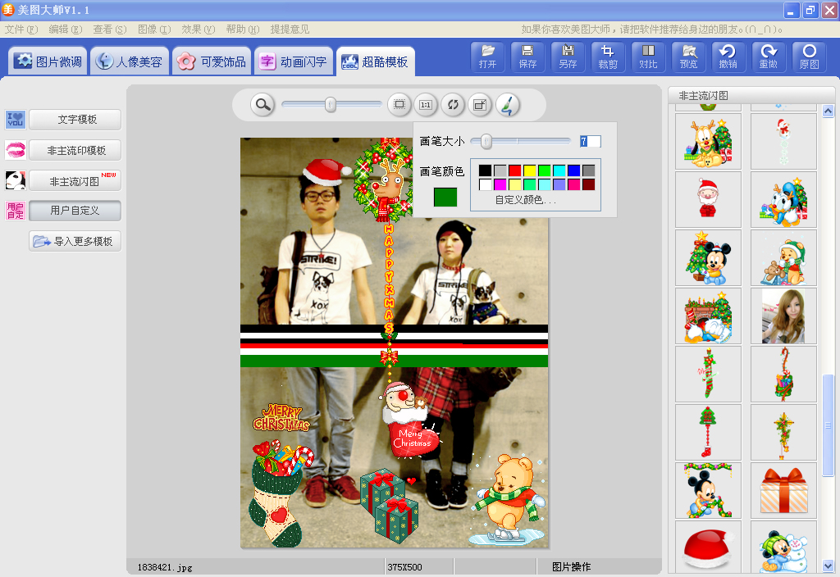Select the Pluto reindeer Christmas thumbnail
The height and width of the screenshot is (577, 840).
tap(708, 141)
